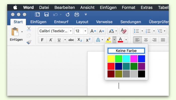
Task: Open undo history dropdown arrow
Action: click(61, 14)
